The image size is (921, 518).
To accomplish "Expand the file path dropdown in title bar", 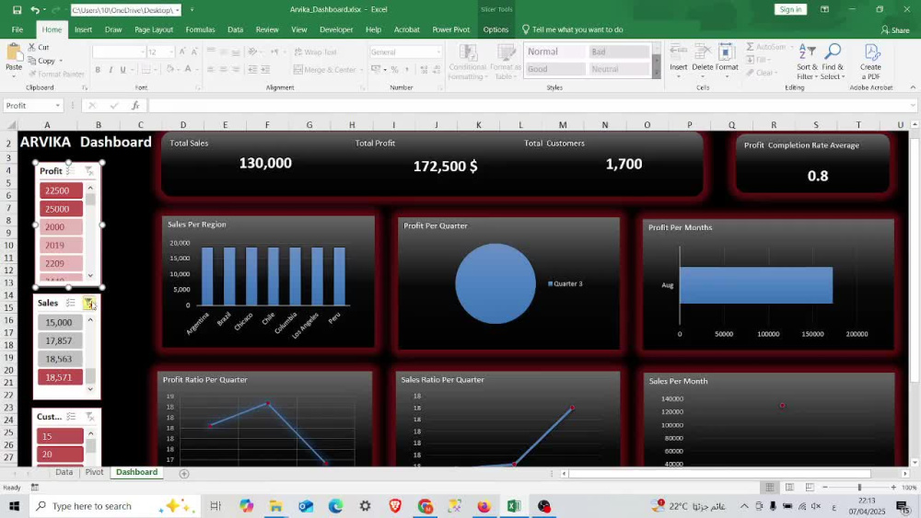I will click(177, 10).
